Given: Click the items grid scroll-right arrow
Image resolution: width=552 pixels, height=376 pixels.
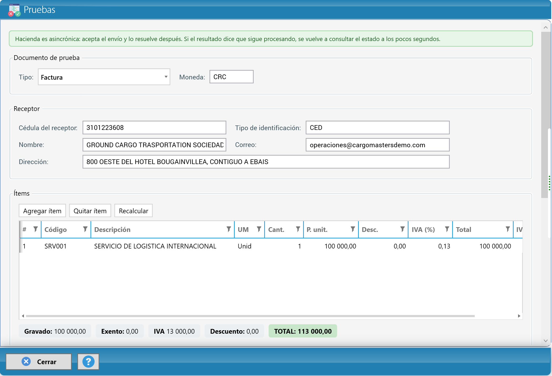Looking at the screenshot, I should [x=519, y=316].
